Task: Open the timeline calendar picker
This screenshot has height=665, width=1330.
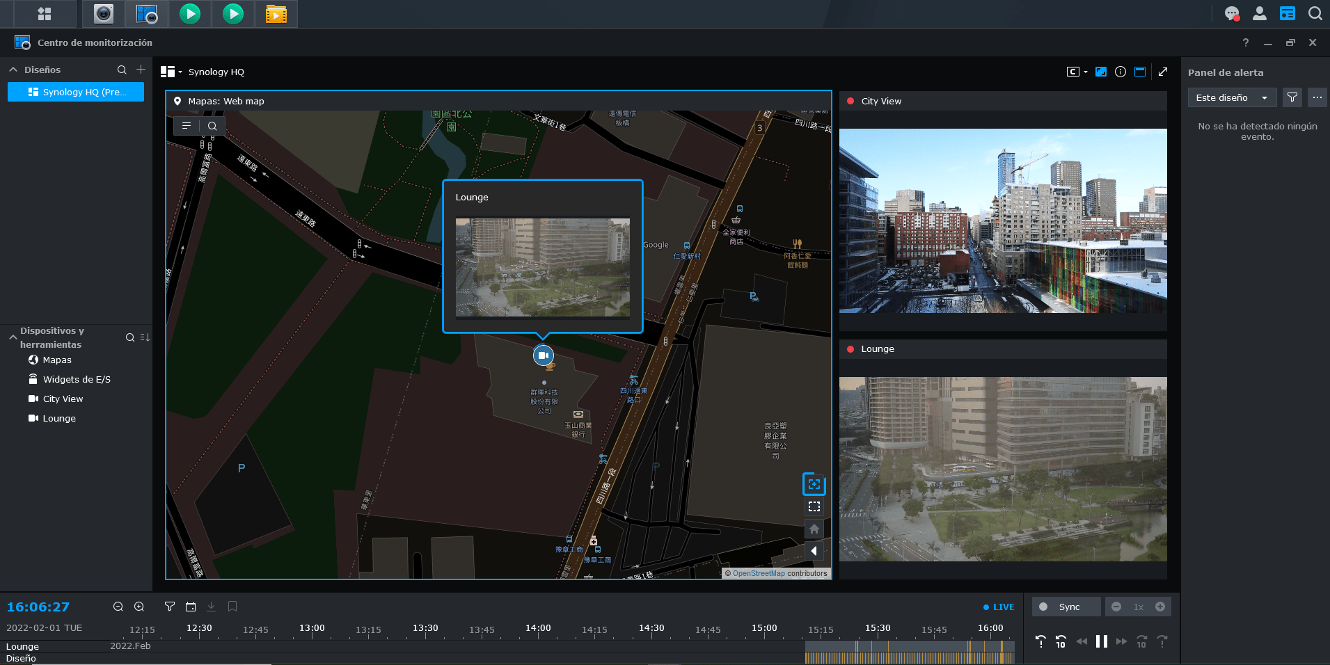Action: click(x=191, y=607)
